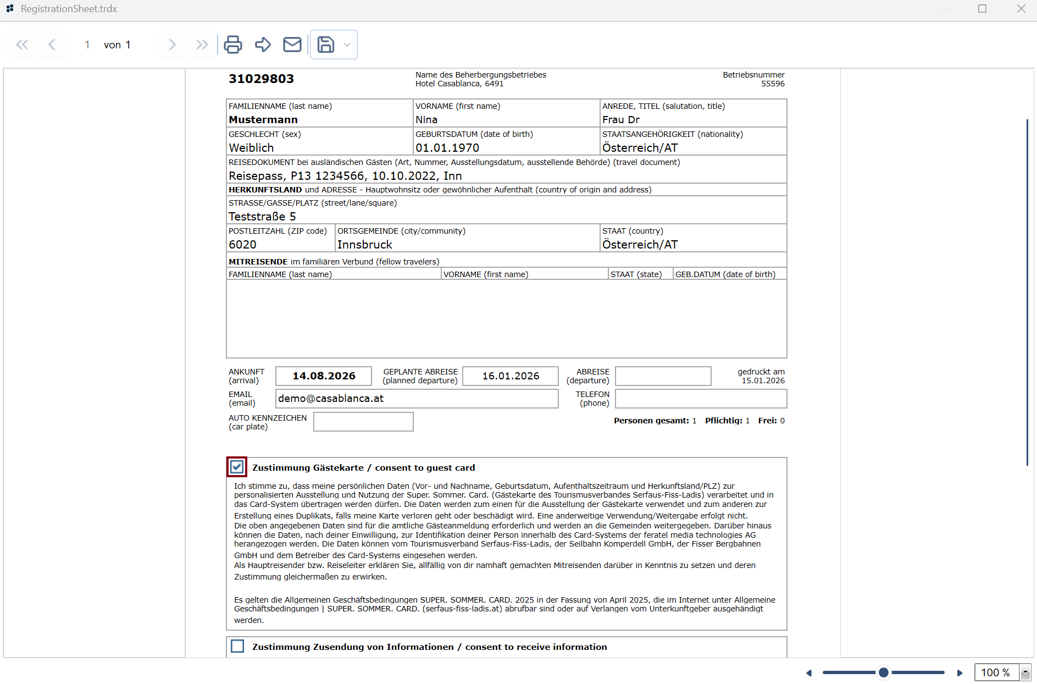Click the zoom slider handle

(883, 672)
